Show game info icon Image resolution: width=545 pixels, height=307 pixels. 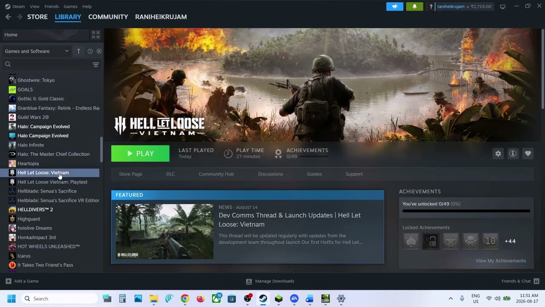[x=513, y=153]
